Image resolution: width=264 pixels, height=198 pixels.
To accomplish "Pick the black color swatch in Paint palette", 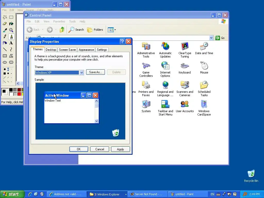I will [11, 90].
